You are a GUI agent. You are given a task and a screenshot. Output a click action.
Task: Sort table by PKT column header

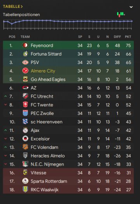[128, 37]
